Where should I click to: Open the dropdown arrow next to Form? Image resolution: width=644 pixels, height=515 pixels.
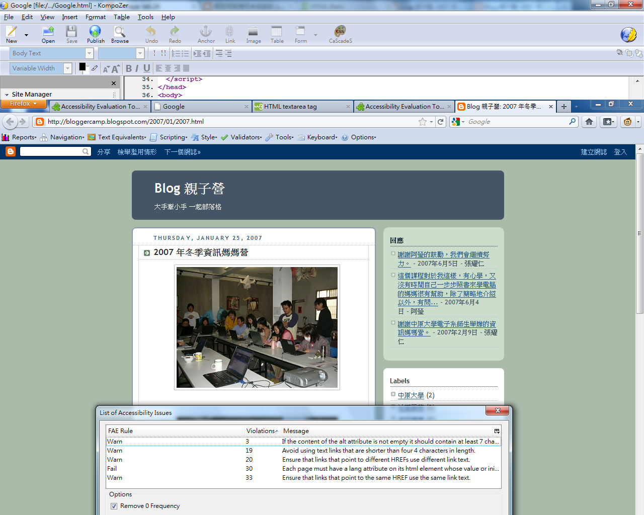315,35
